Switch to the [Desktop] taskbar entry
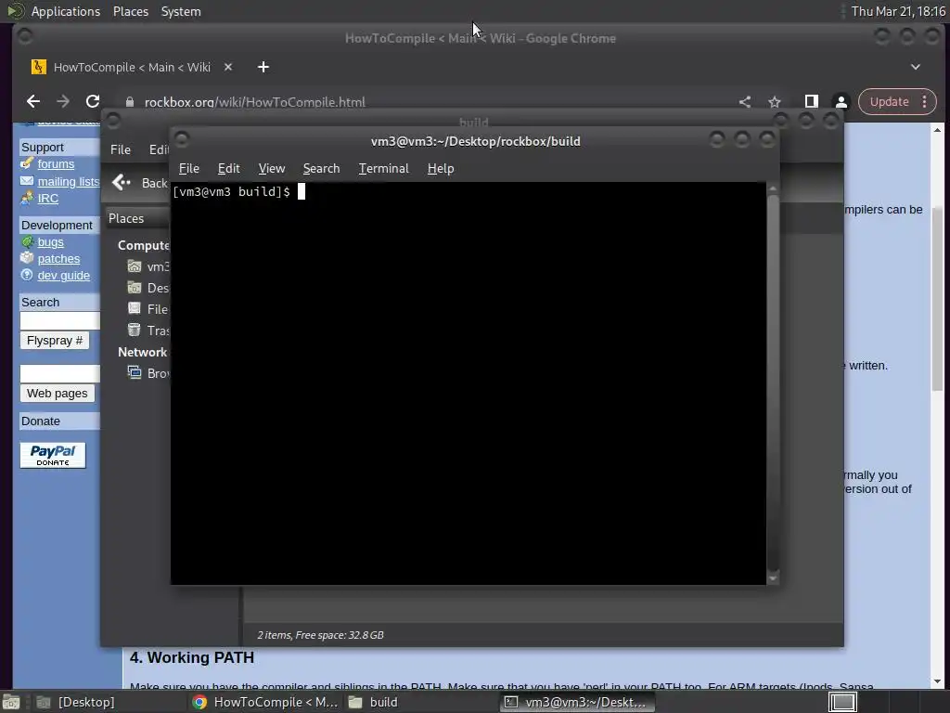The width and height of the screenshot is (950, 713). 77,702
